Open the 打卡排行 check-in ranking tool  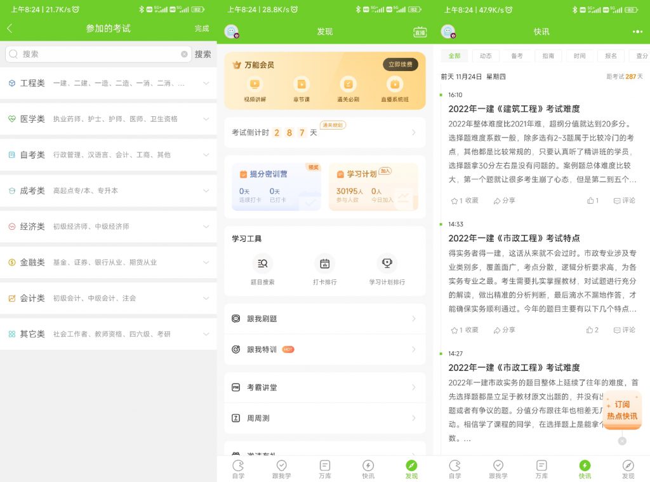click(x=324, y=268)
